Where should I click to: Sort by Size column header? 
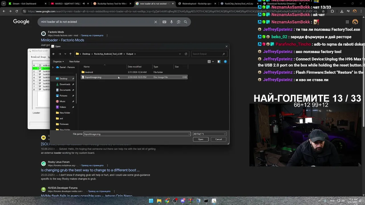pos(177,67)
